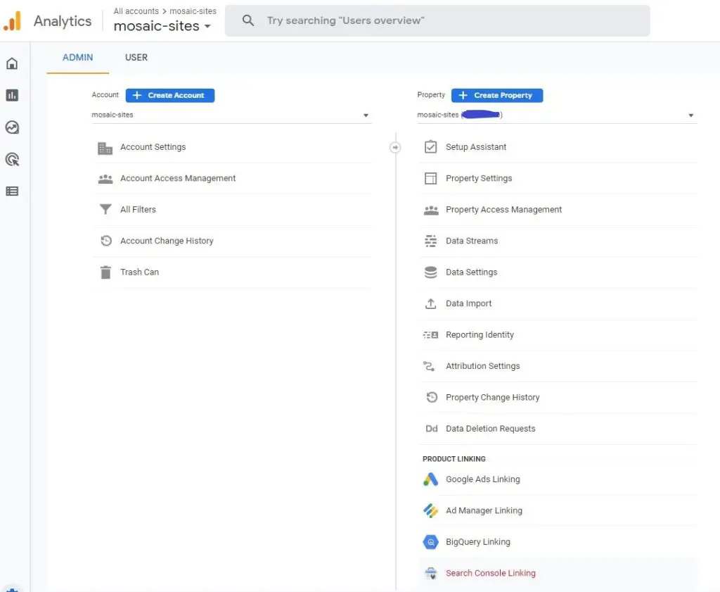
Task: Open the mosaic-sites account switcher in header
Action: point(162,26)
